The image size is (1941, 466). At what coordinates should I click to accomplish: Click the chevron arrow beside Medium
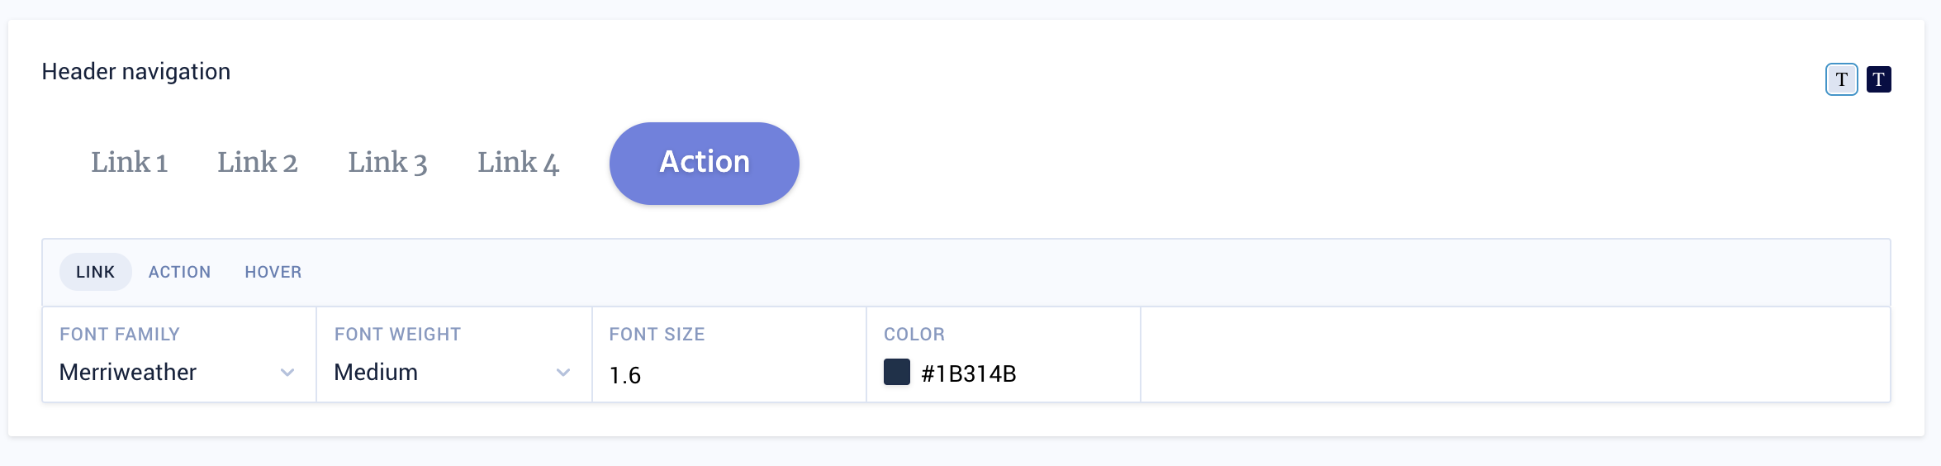563,373
